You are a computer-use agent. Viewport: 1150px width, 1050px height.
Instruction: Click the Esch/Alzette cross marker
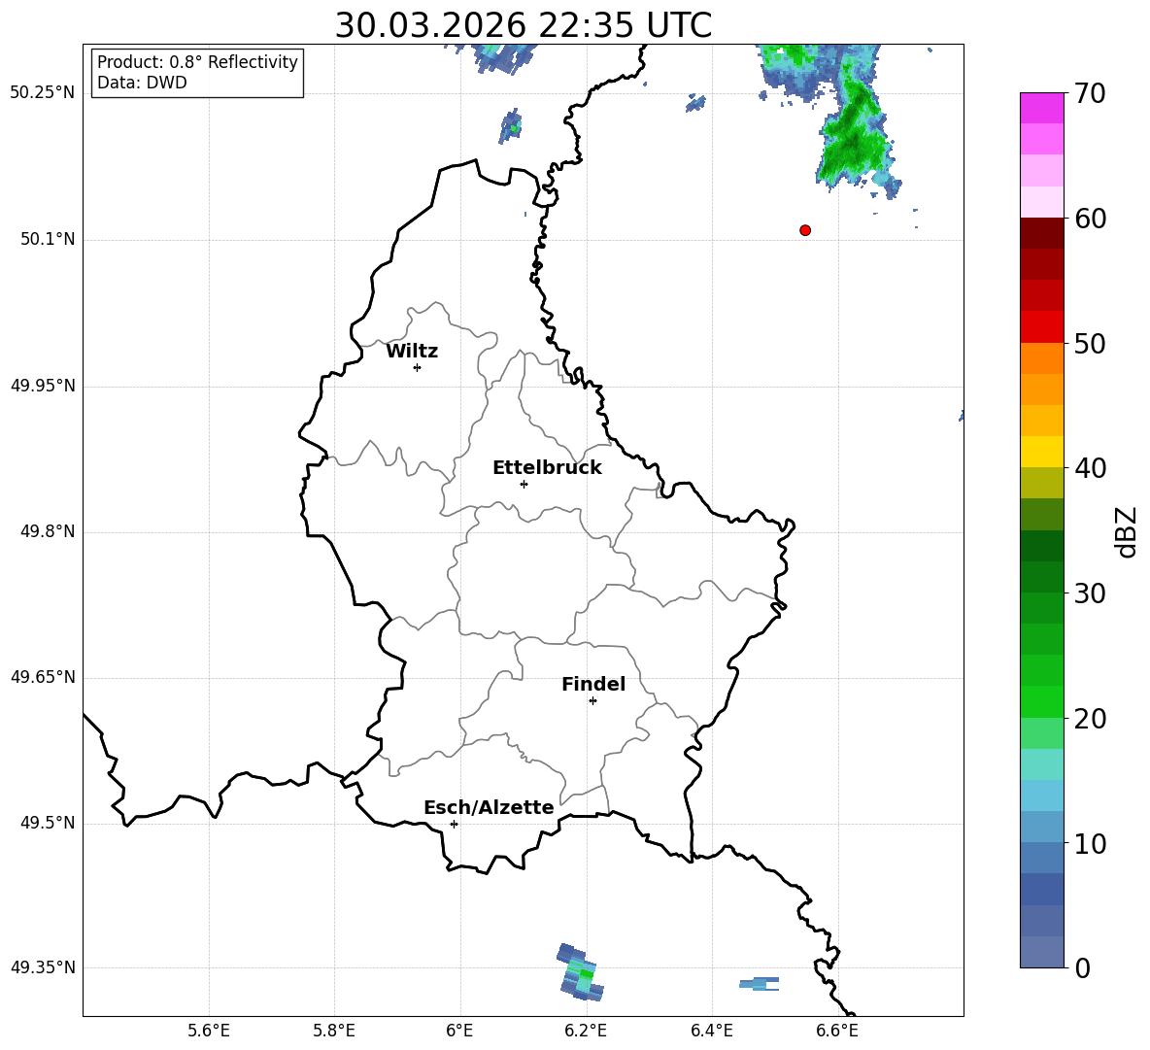pos(454,824)
